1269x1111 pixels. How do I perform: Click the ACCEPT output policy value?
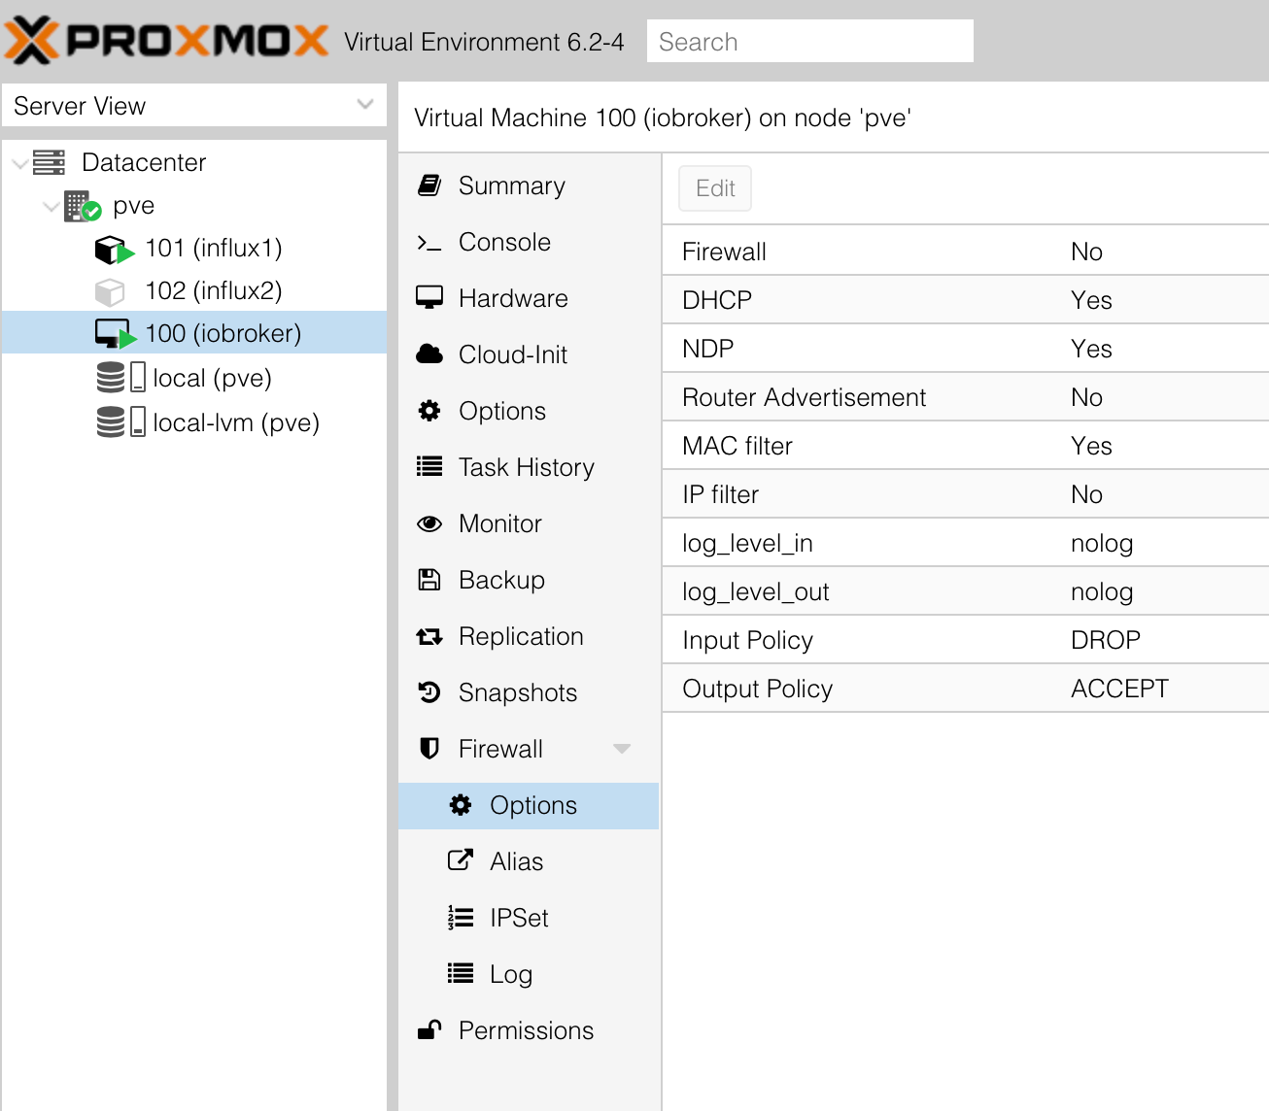tap(1119, 689)
